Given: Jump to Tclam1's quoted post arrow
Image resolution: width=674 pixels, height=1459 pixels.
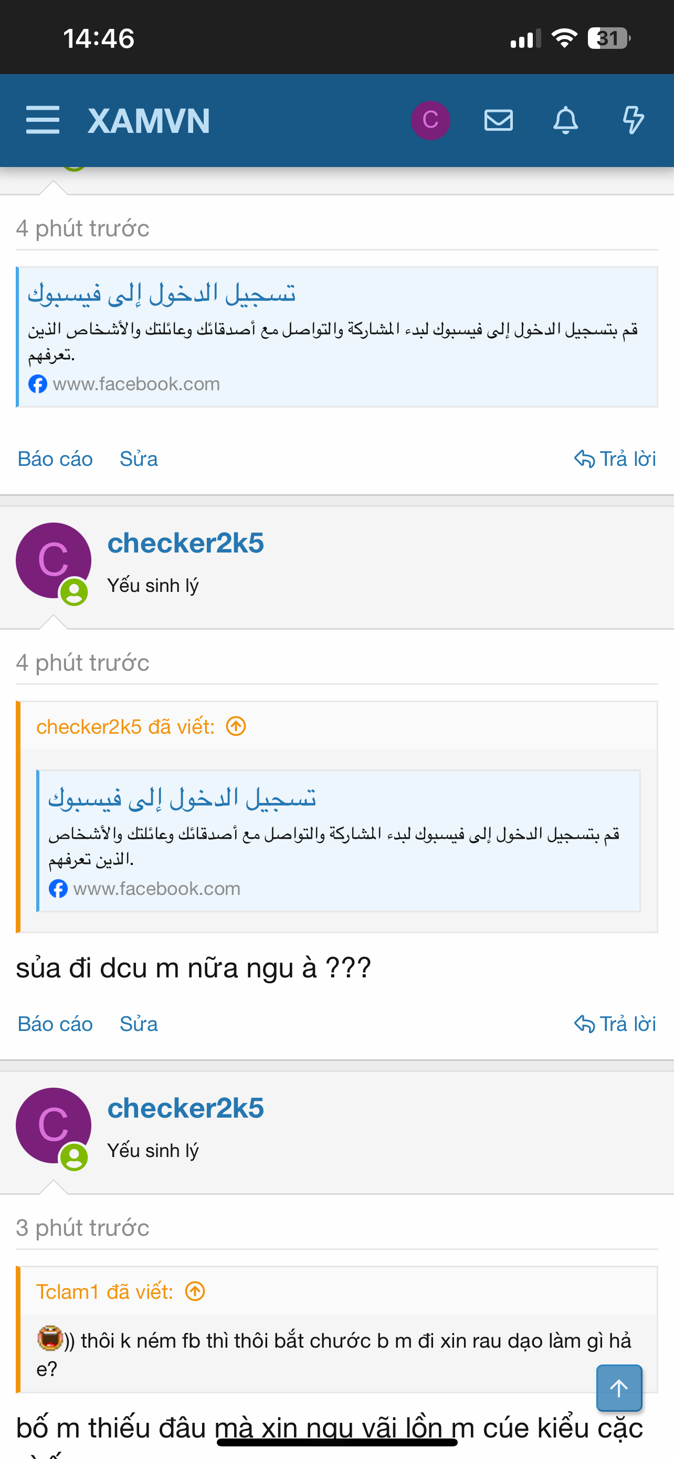Looking at the screenshot, I should [195, 1291].
